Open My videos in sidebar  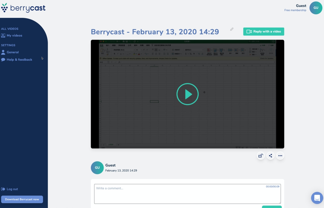pos(12,35)
